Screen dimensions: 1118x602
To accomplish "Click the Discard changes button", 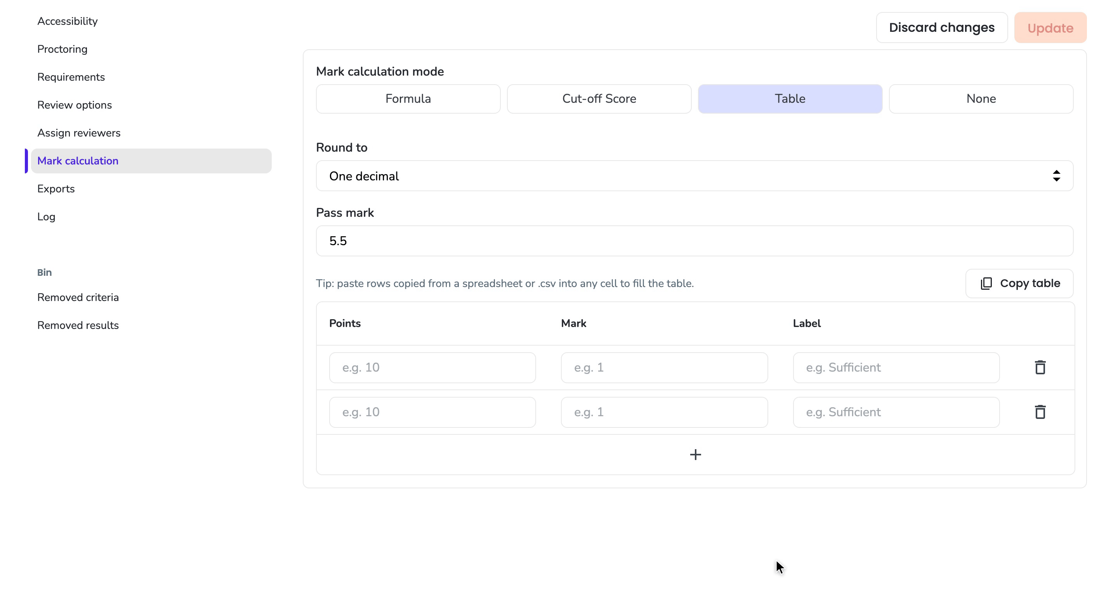I will pos(941,27).
